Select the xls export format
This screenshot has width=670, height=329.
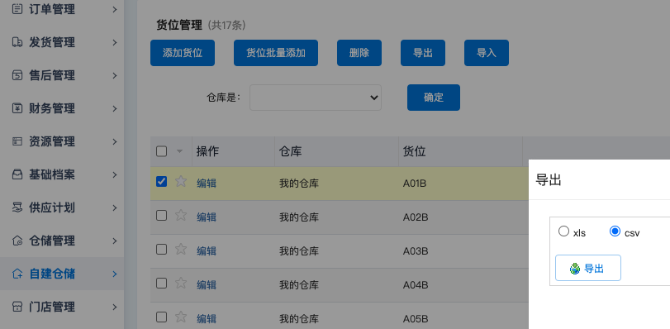pyautogui.click(x=564, y=231)
